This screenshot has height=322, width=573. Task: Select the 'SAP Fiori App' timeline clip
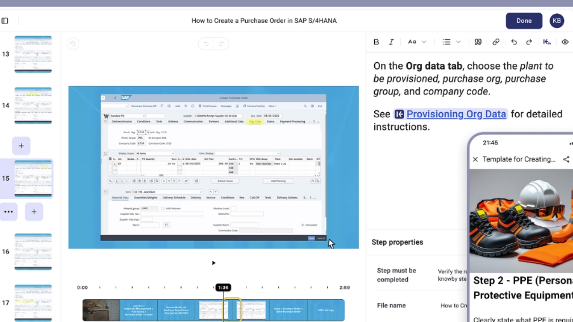326,310
